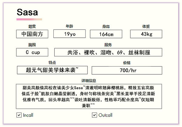Toggle the Outcall checkbox

click(x=94, y=115)
